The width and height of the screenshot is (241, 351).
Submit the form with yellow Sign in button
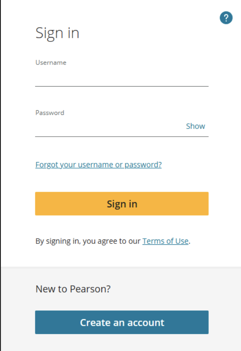click(122, 204)
